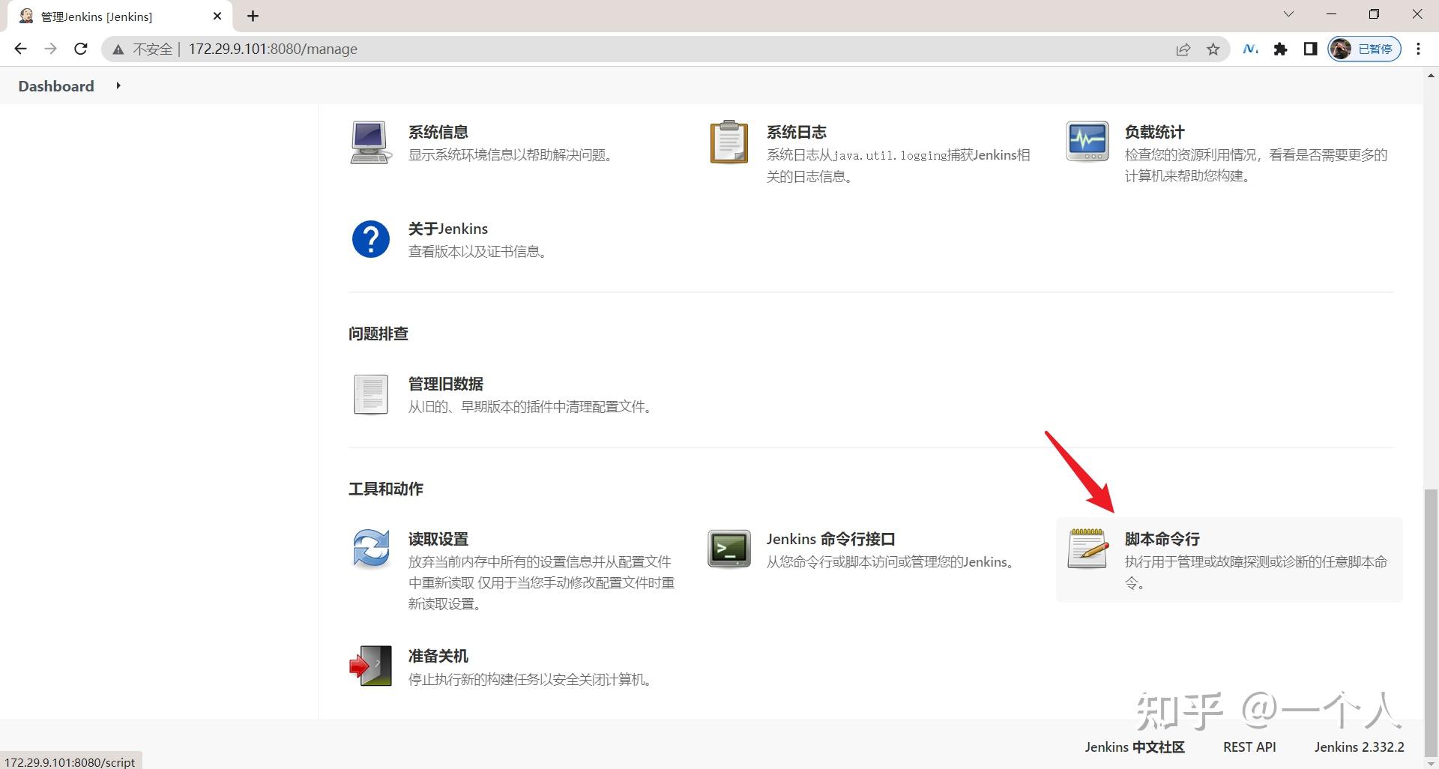Click the 工具和动作 section heading
Viewport: 1439px width, 769px height.
click(386, 489)
